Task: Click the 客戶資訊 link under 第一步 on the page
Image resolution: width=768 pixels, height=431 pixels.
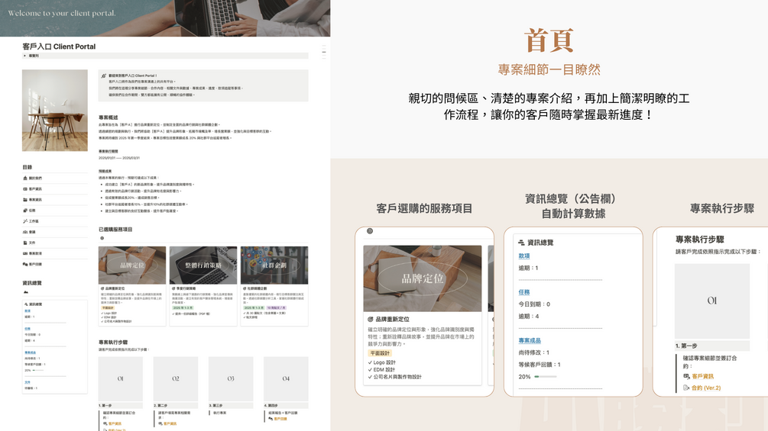Action: [115, 423]
